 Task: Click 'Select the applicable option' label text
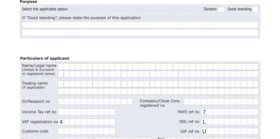coord(45,9)
